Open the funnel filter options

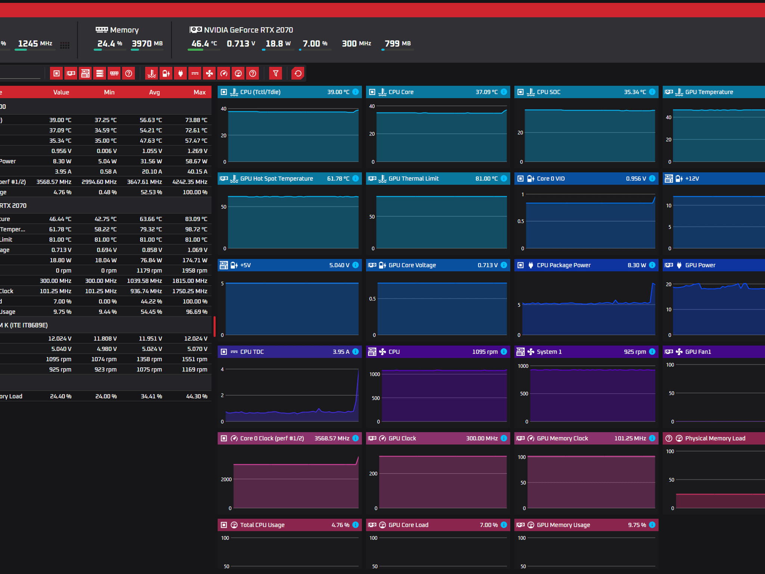pyautogui.click(x=276, y=74)
